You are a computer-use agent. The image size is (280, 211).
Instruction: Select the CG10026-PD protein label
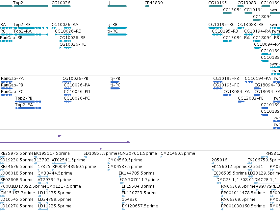point(77,92)
